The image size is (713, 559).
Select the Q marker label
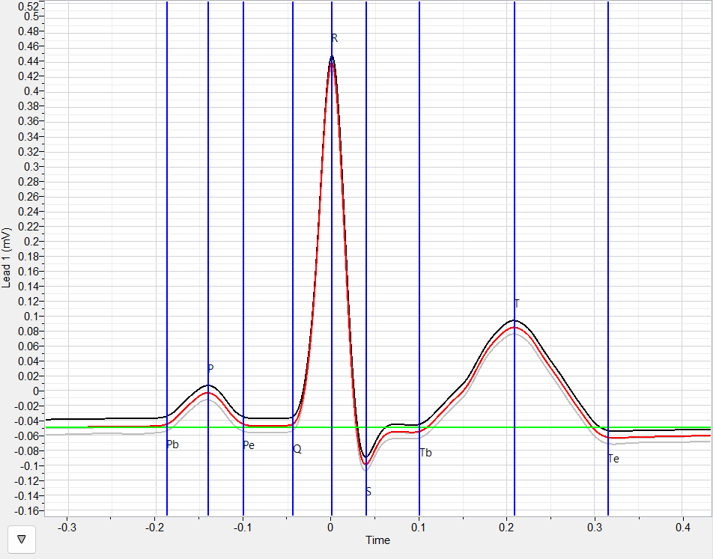coord(297,449)
